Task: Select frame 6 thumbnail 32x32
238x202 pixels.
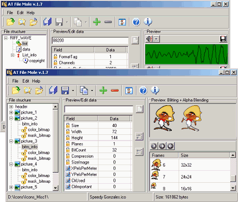Action: (x=156, y=165)
